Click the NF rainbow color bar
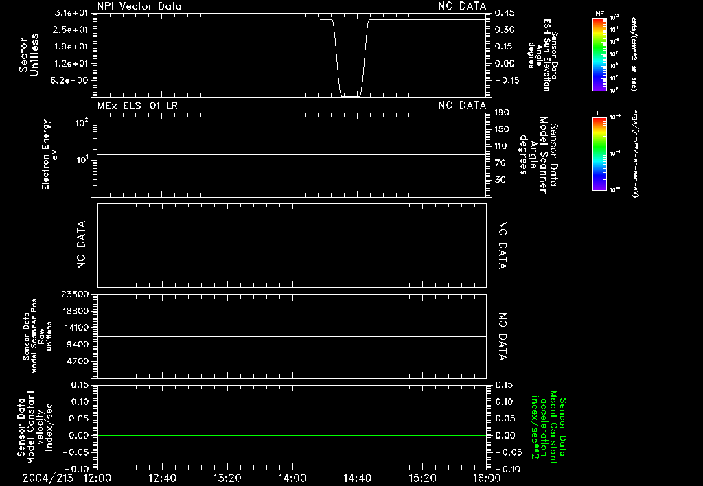 599,54
